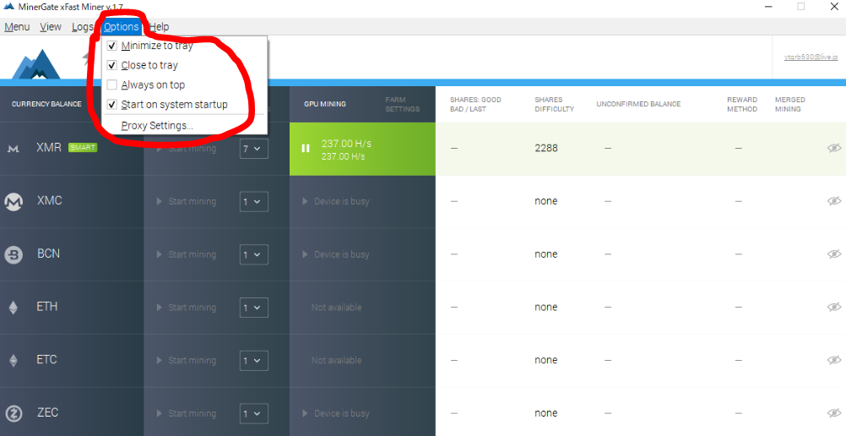Open the View menu
Screen dimensions: 846x436
tap(50, 26)
